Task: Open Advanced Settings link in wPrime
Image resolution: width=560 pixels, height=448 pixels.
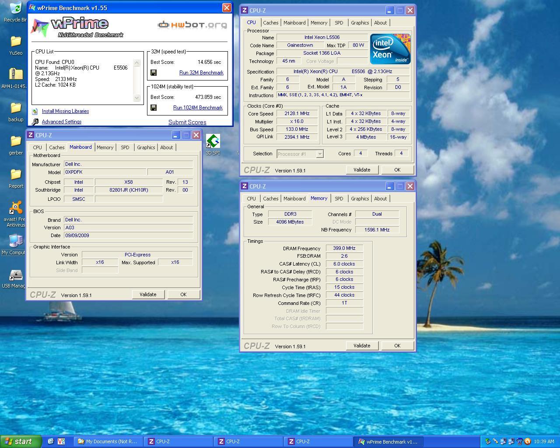Action: (x=62, y=122)
